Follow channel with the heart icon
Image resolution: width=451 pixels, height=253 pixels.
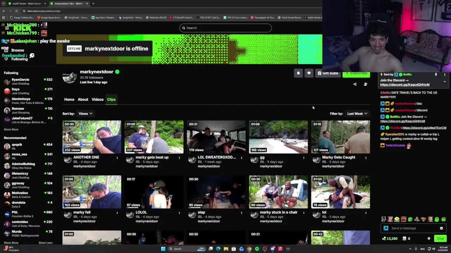(309, 73)
